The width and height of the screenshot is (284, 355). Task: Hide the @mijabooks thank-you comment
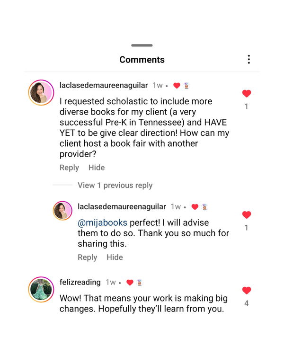[115, 257]
